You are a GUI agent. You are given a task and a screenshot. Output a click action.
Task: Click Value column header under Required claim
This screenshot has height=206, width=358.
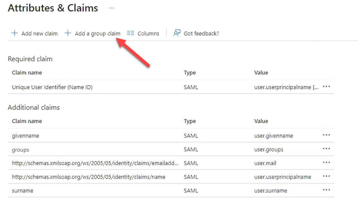click(x=261, y=72)
